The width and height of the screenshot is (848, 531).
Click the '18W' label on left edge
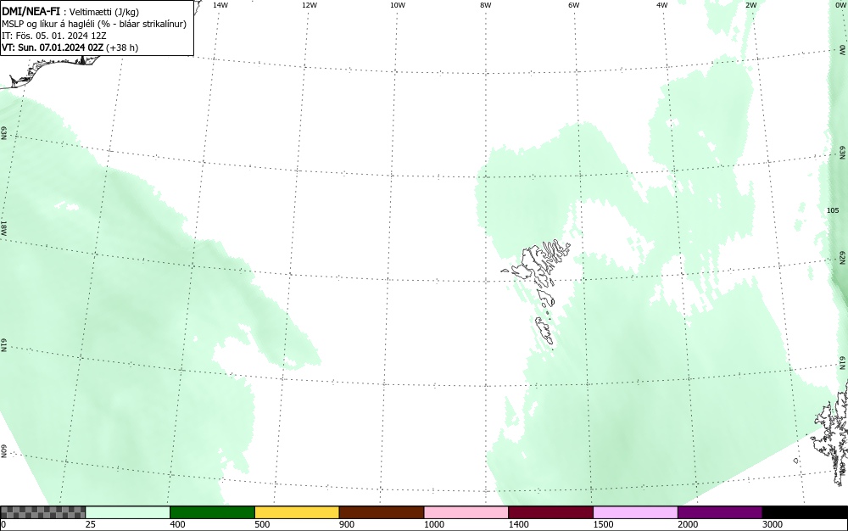click(3, 228)
